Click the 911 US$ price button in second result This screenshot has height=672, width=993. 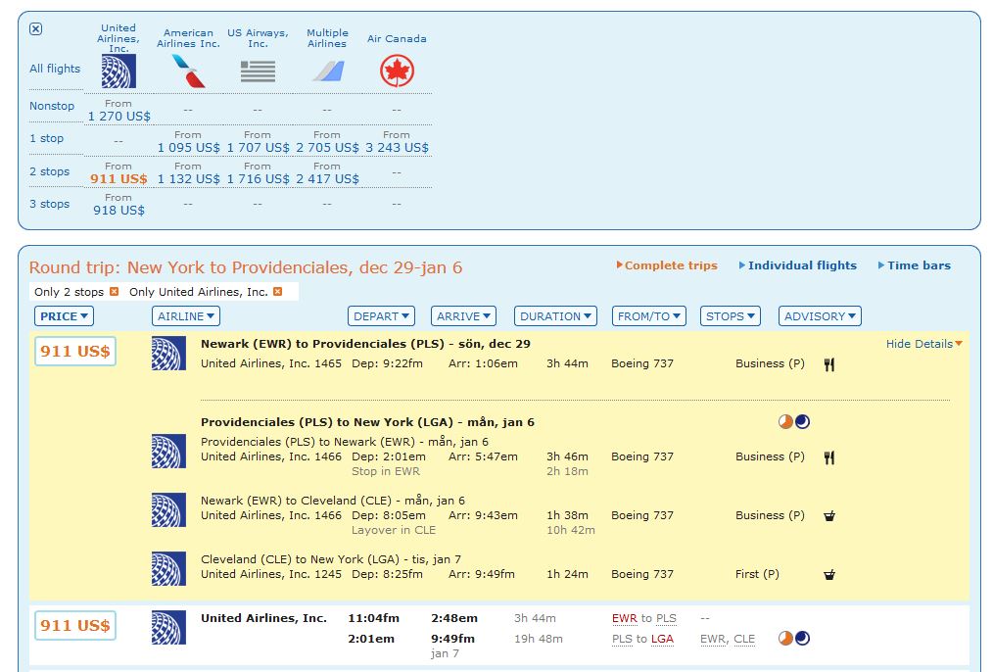point(74,625)
